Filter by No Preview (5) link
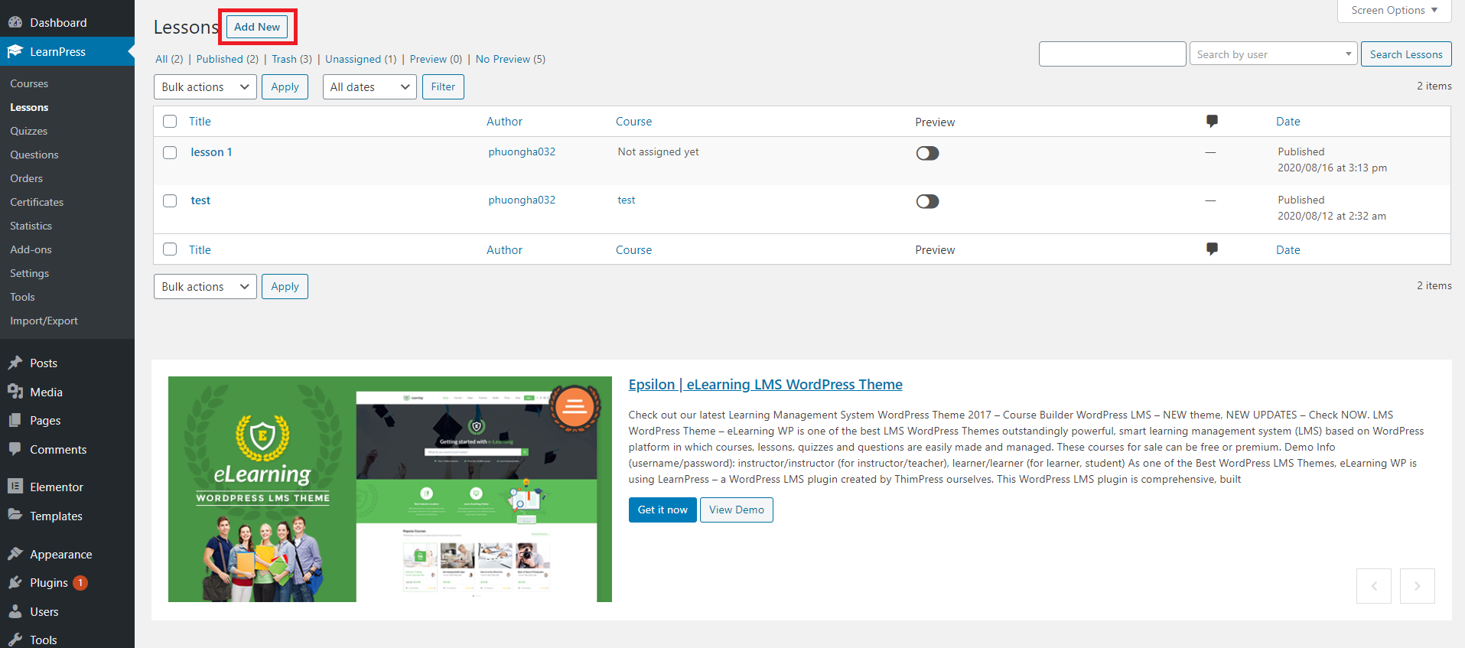The height and width of the screenshot is (648, 1465). tap(510, 59)
